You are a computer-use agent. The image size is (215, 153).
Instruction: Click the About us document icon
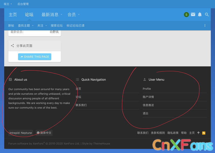(10, 79)
